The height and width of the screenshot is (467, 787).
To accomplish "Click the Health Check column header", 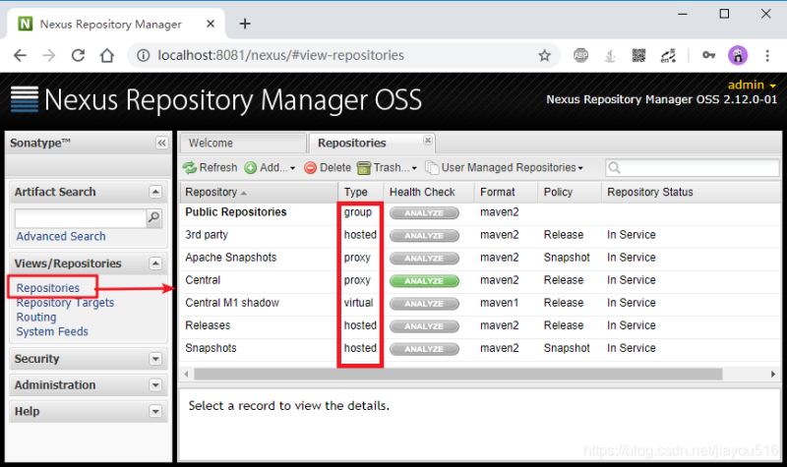I will [429, 192].
